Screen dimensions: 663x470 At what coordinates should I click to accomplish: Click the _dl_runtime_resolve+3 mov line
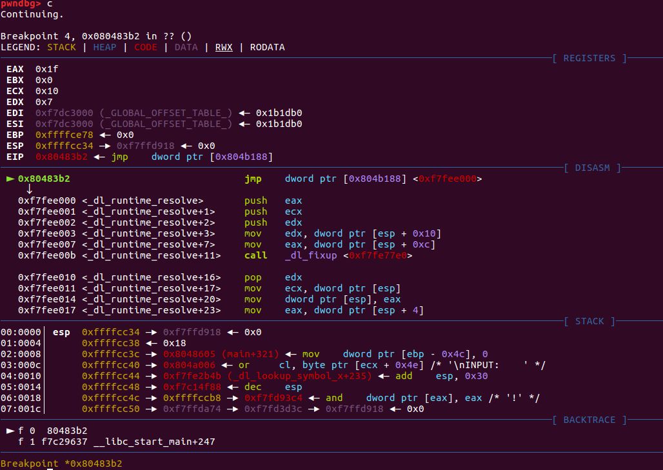coord(229,234)
